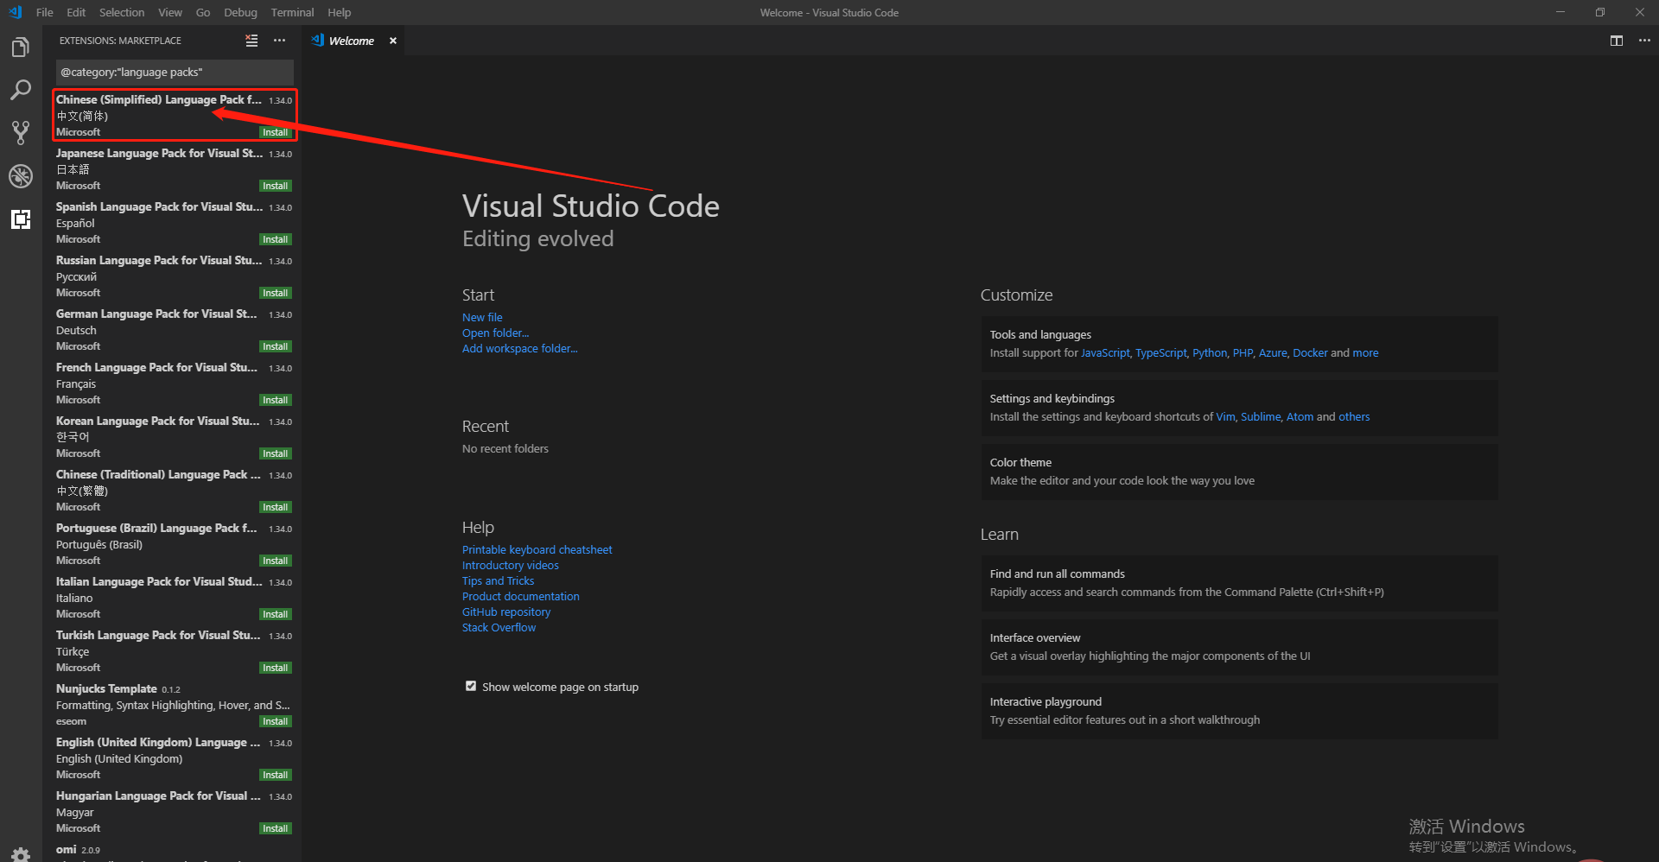Open GitHub repository link

coord(506,612)
